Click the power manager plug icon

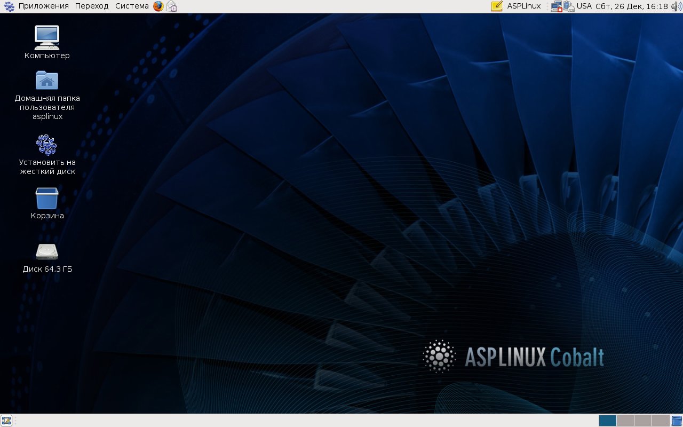point(569,6)
